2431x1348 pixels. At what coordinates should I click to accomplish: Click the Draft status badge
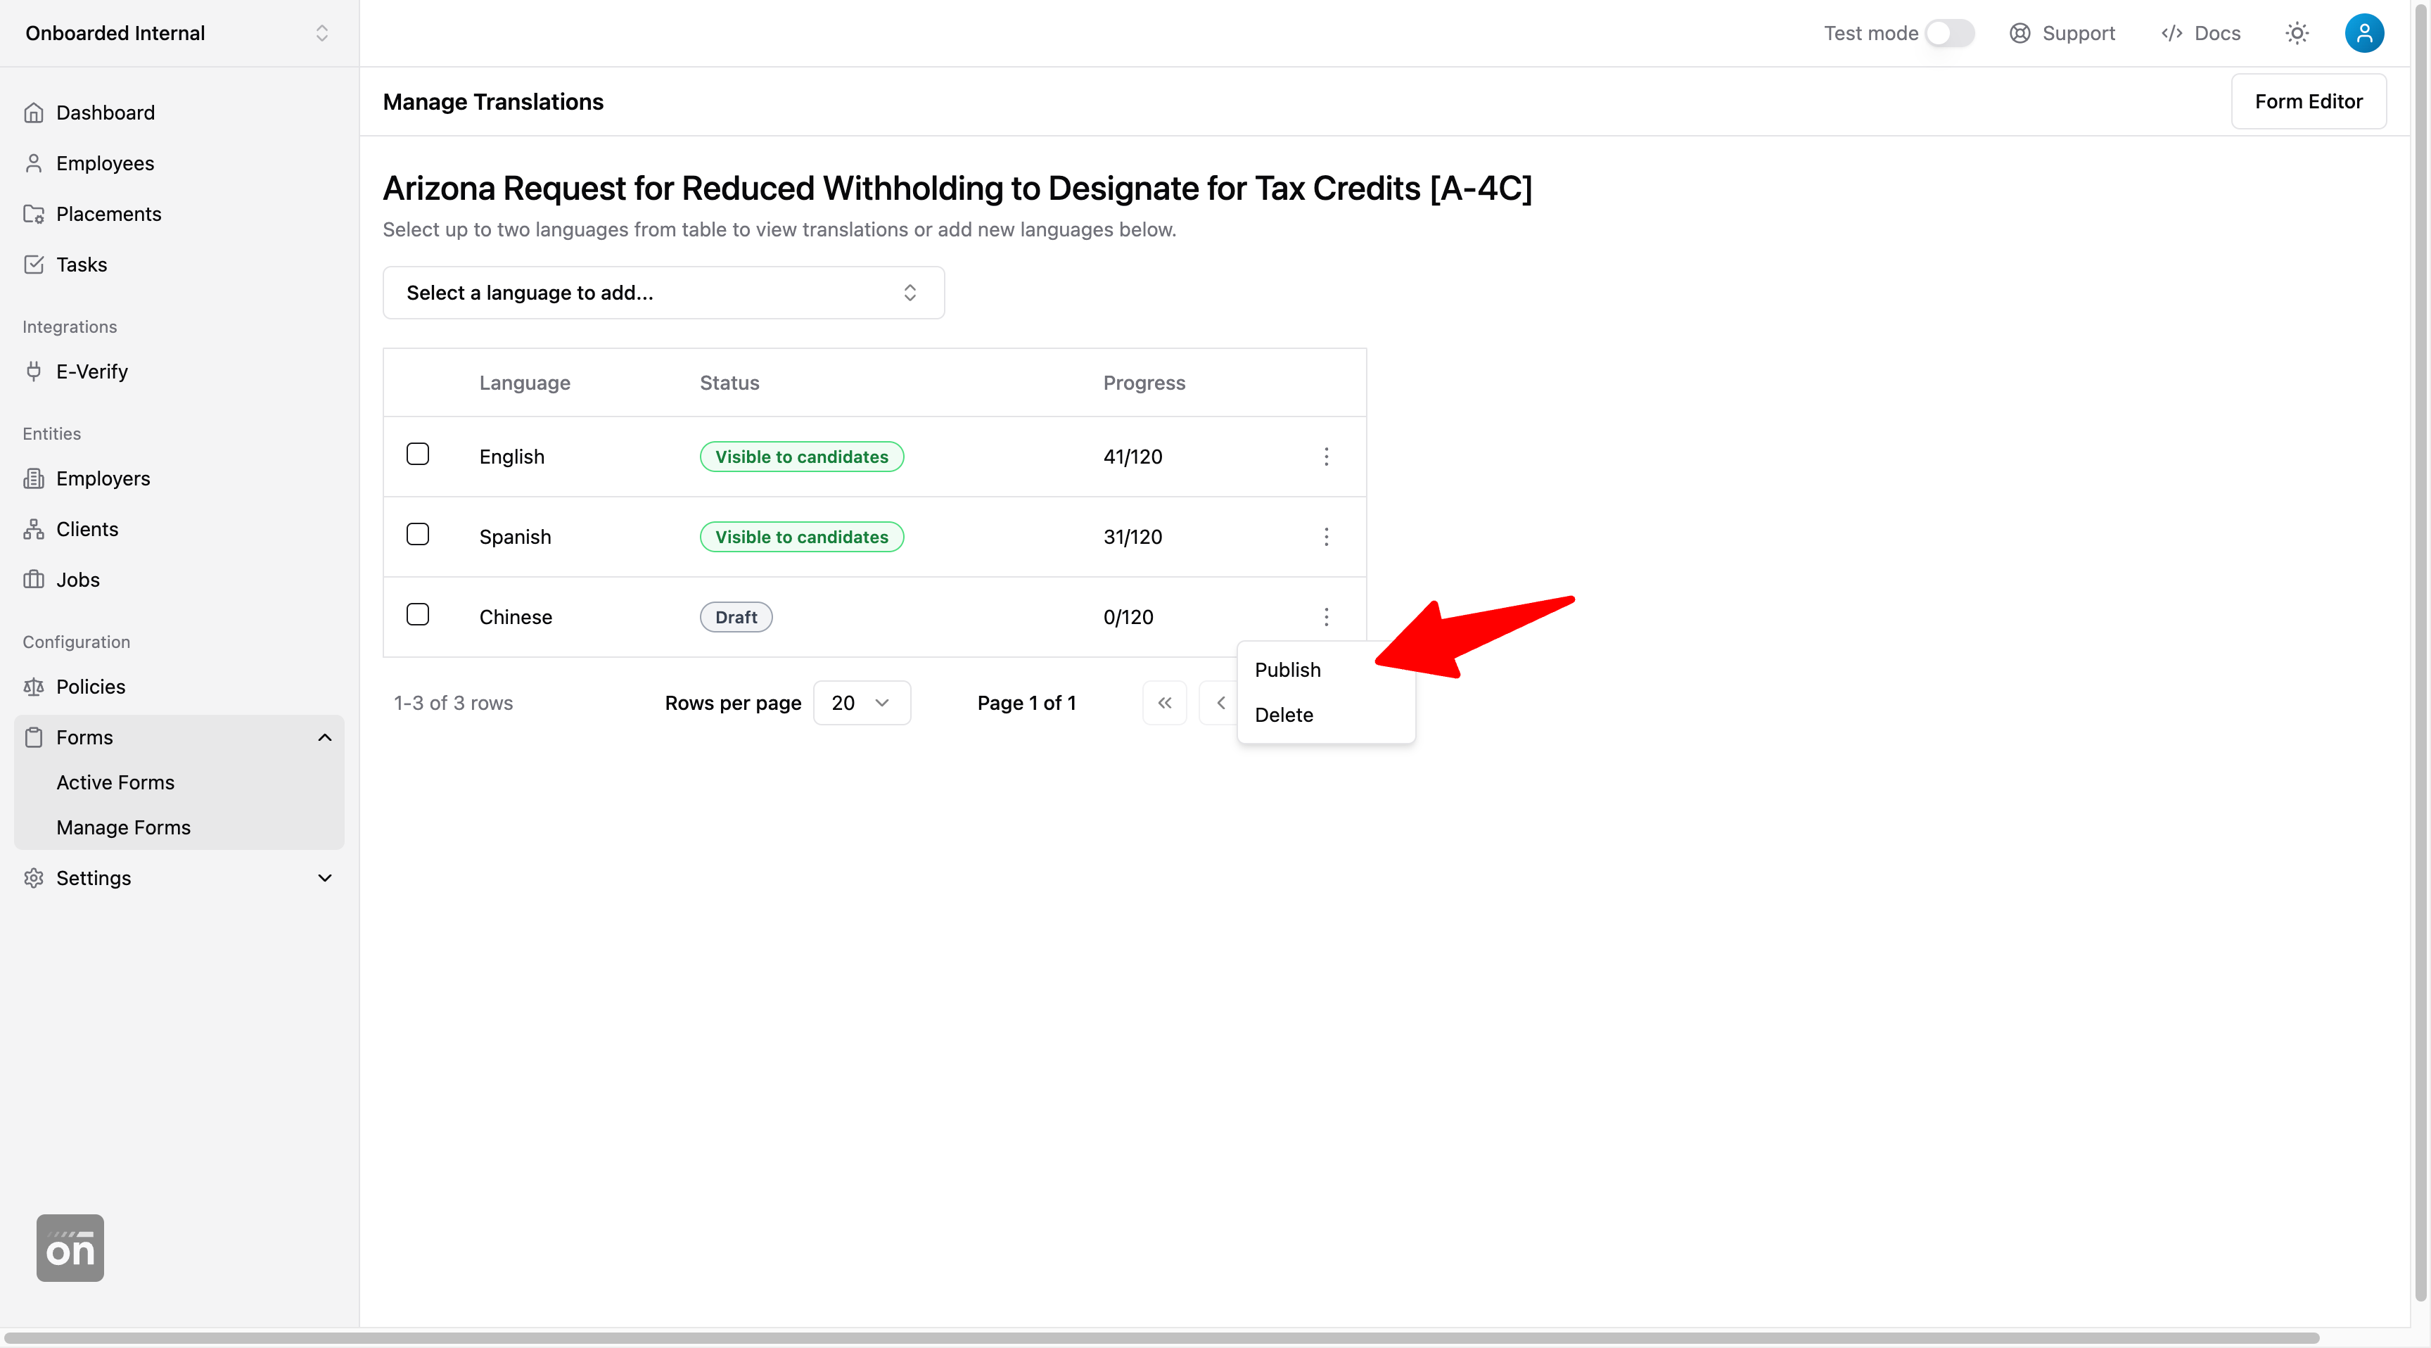[736, 617]
